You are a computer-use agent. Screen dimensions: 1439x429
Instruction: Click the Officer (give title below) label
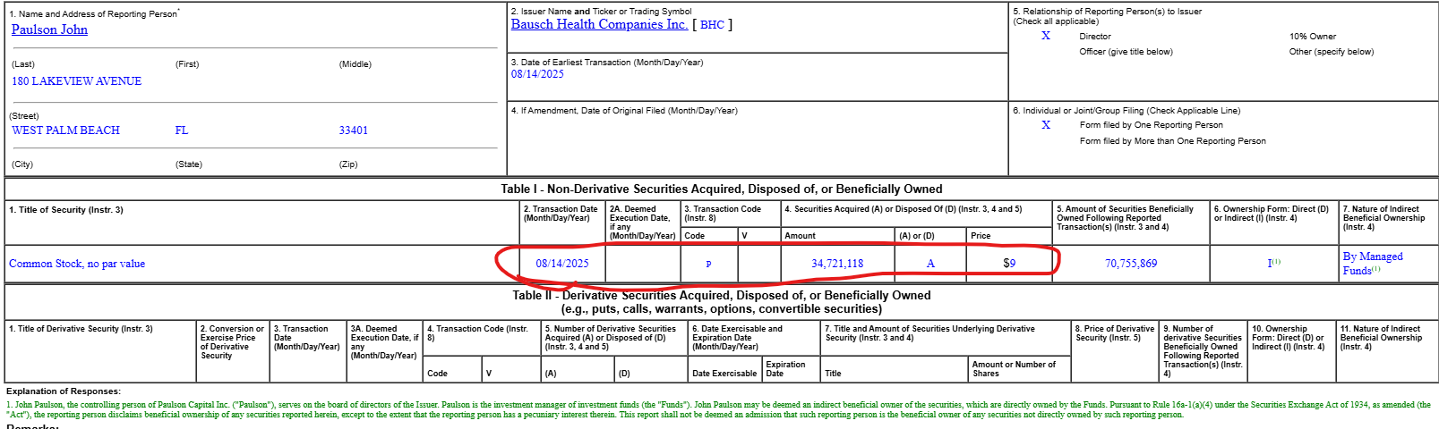pyautogui.click(x=1126, y=52)
